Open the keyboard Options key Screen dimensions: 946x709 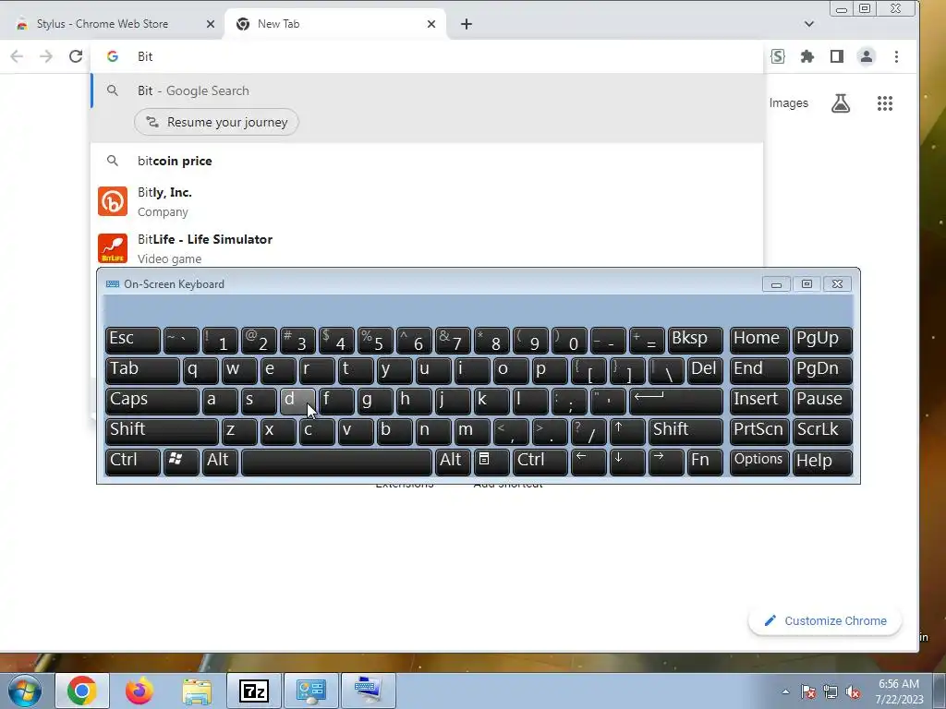point(759,463)
